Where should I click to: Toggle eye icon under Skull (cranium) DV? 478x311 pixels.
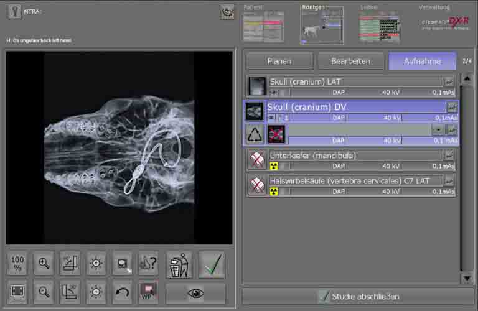271,118
